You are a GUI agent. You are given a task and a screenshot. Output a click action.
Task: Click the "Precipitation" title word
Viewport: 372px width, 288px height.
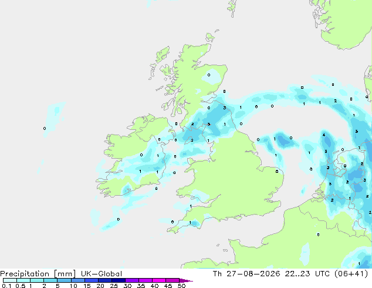(x=25, y=274)
